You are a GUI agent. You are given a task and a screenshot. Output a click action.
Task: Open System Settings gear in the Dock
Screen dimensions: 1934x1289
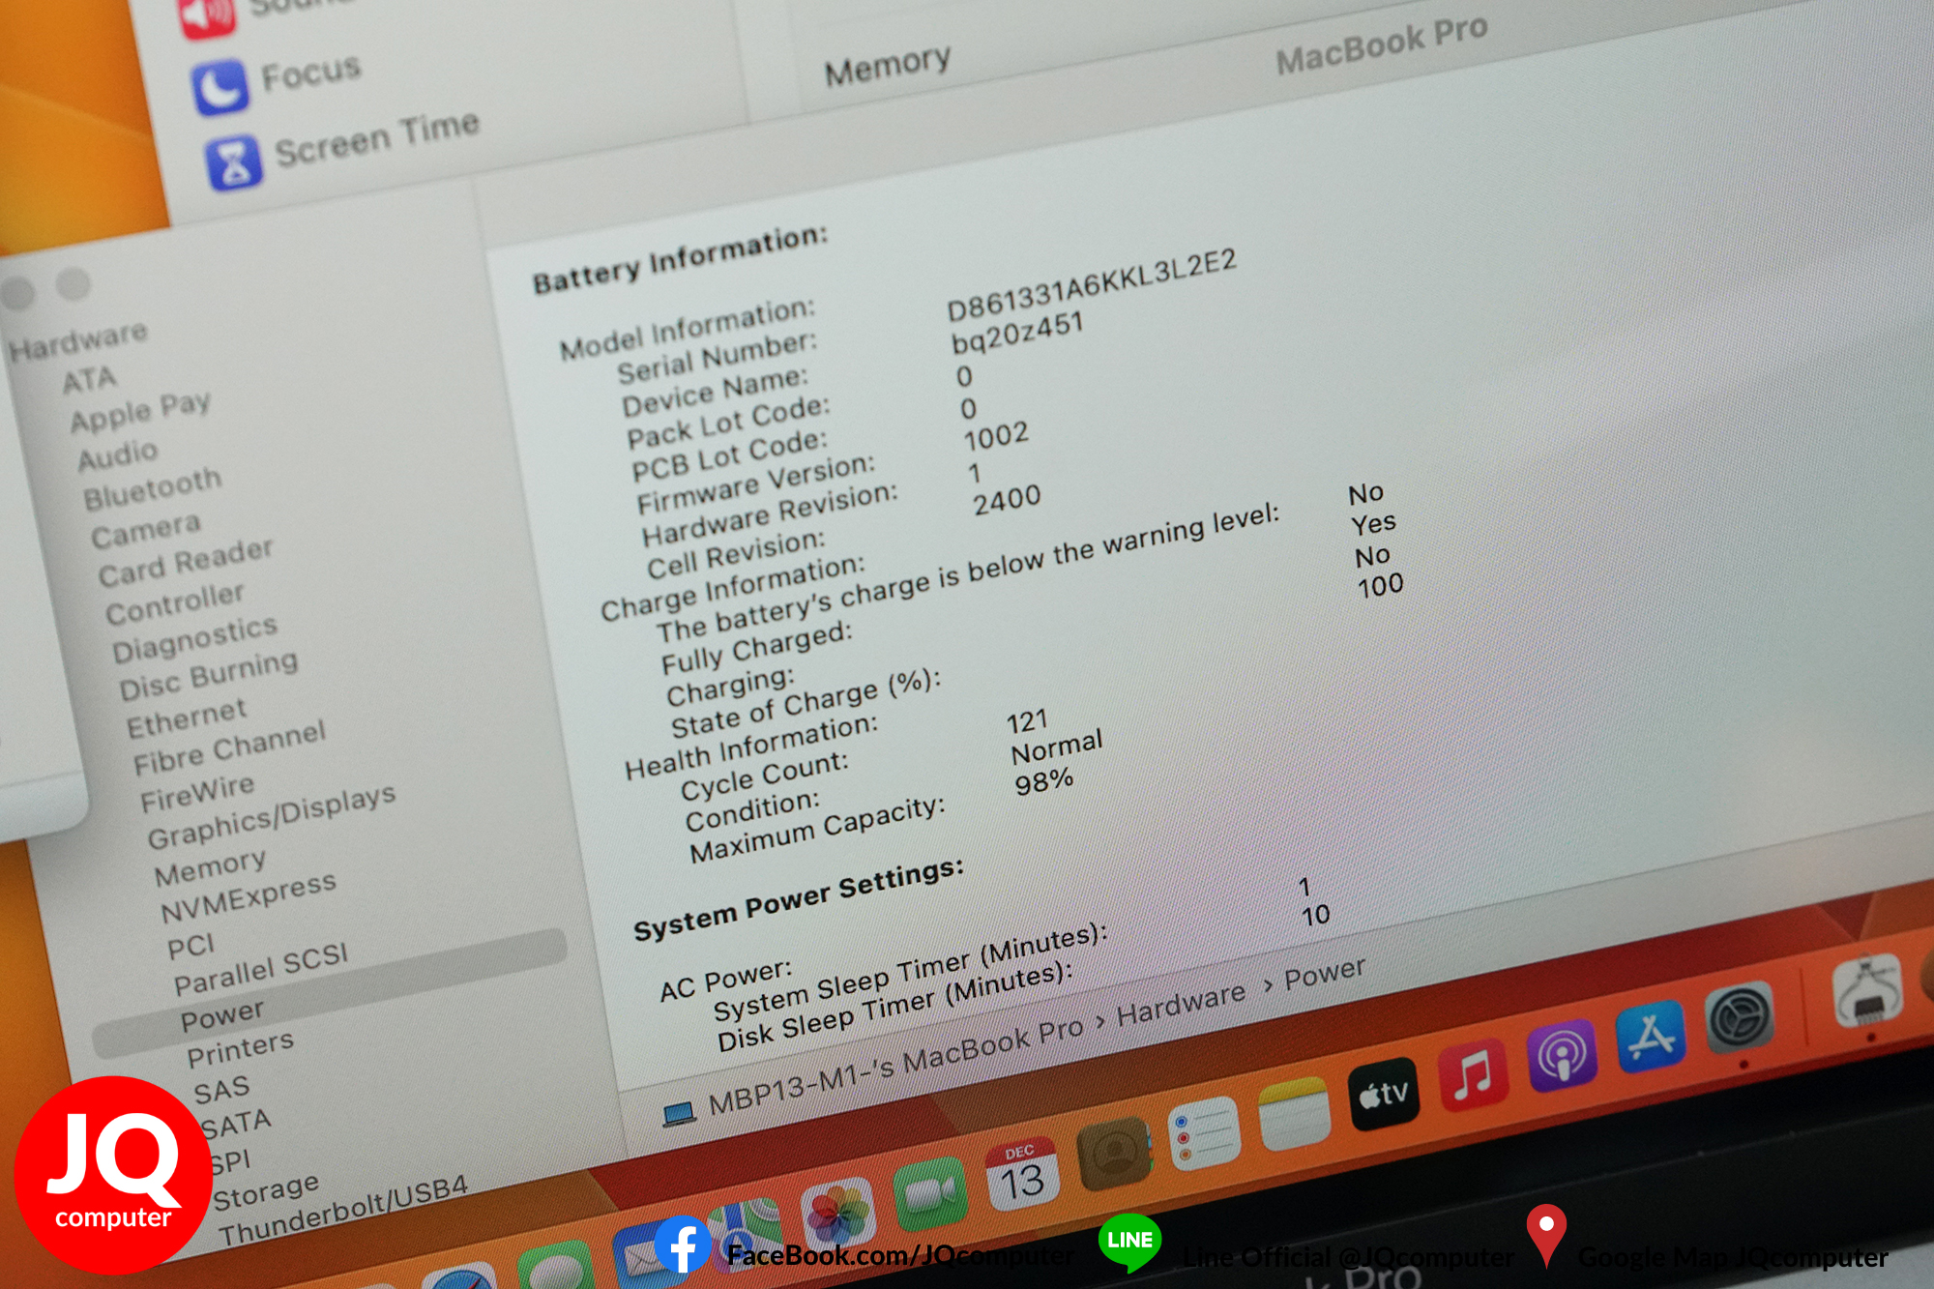pos(1739,1018)
